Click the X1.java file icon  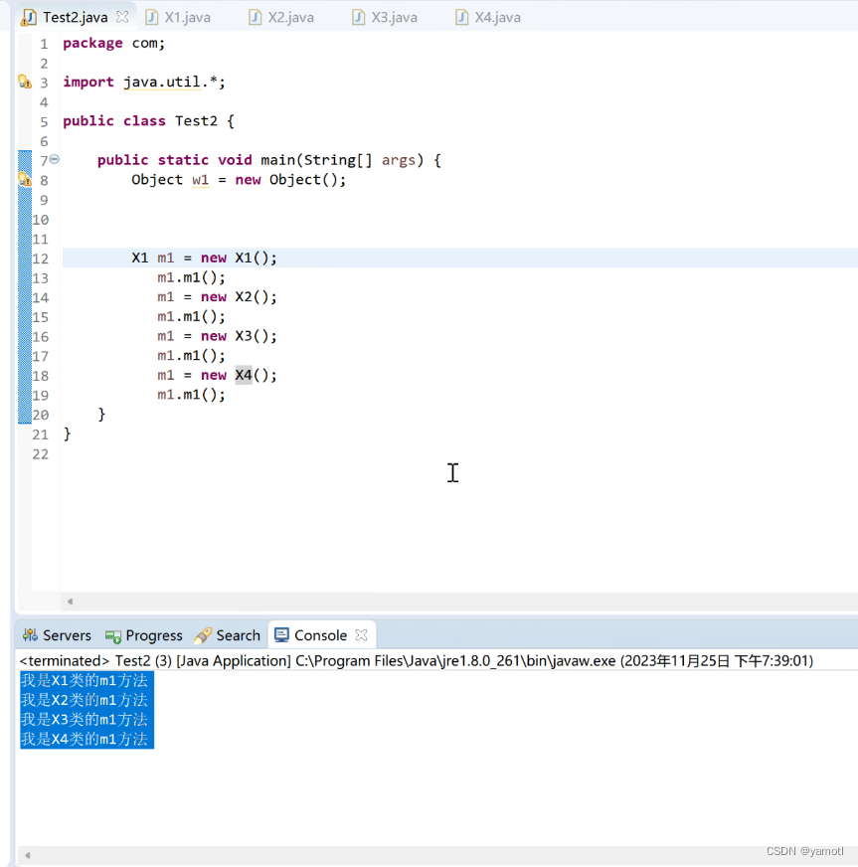(x=151, y=17)
